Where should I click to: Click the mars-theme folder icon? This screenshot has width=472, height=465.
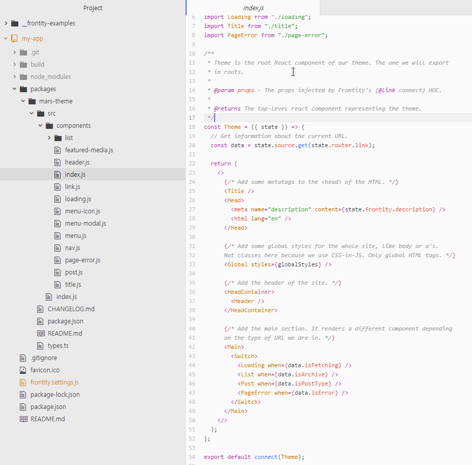32,101
